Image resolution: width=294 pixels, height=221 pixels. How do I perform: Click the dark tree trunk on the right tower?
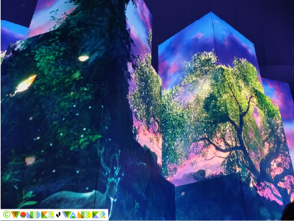point(241,130)
